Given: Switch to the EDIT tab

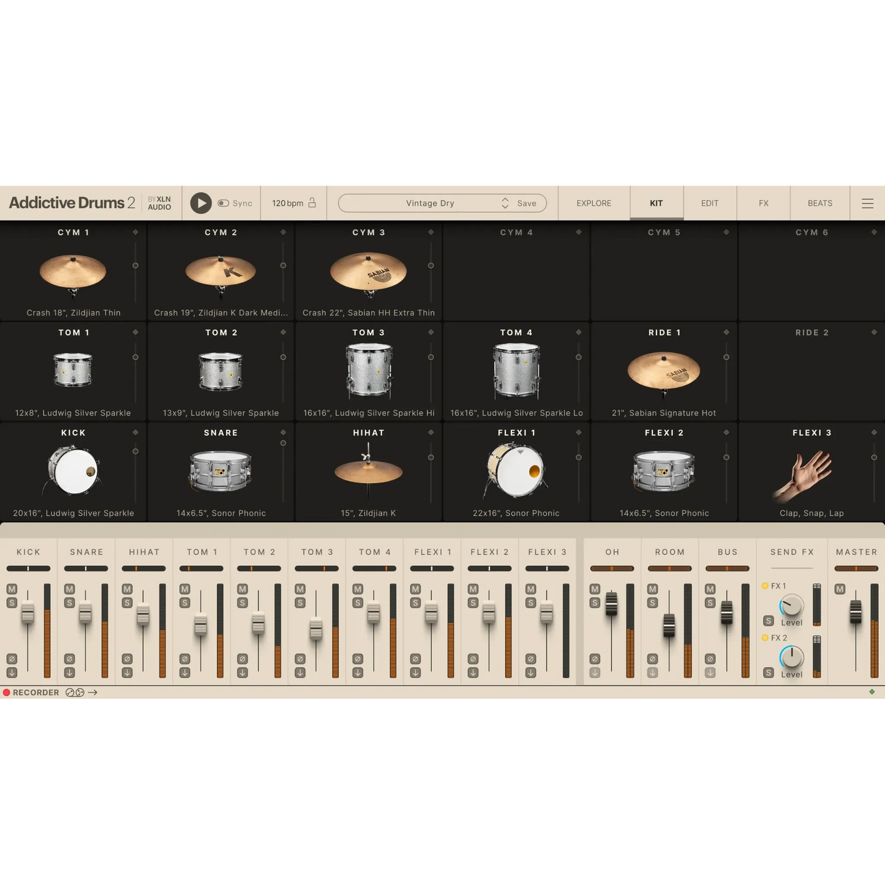Looking at the screenshot, I should coord(709,203).
